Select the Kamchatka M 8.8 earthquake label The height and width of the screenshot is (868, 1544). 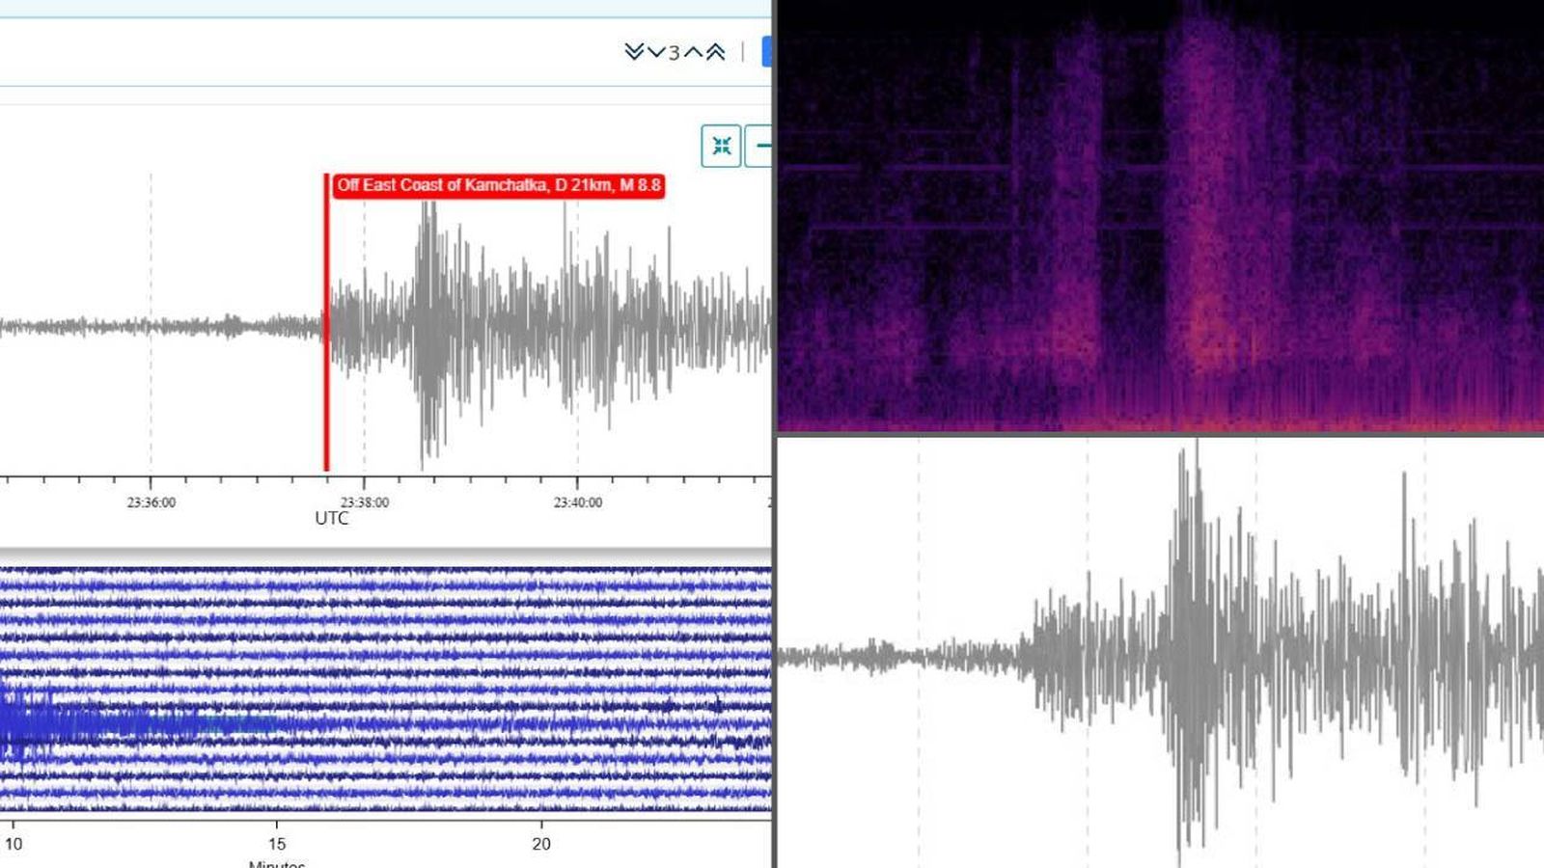pyautogui.click(x=498, y=185)
